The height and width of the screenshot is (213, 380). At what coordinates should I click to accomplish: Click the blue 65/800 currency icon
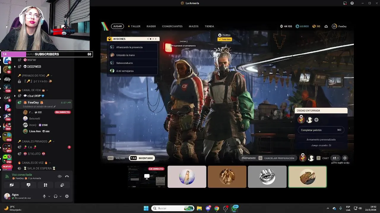[x=297, y=26]
